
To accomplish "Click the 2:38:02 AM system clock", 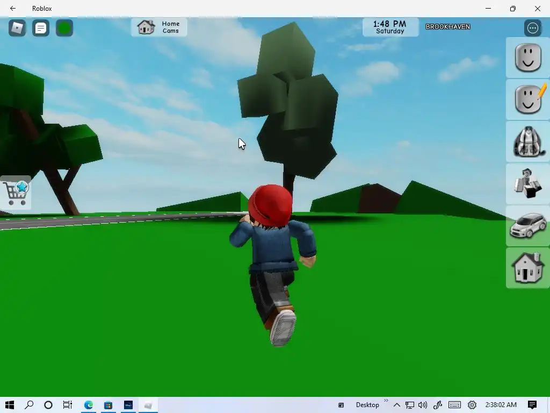I will coord(501,405).
